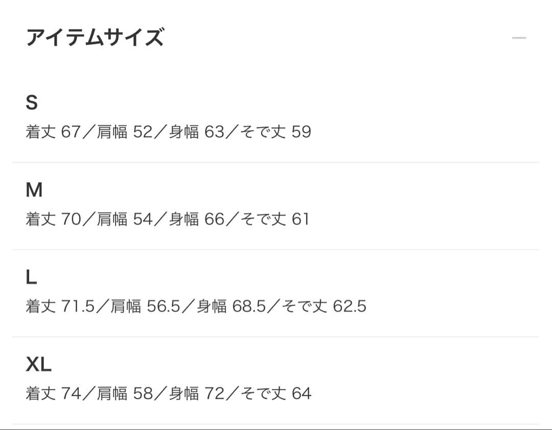Click 身幅 66 in the M row
The width and height of the screenshot is (552, 430).
pos(196,220)
